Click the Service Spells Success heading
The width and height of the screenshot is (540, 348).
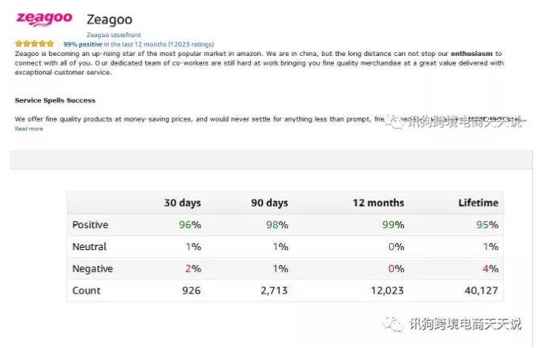(x=55, y=100)
